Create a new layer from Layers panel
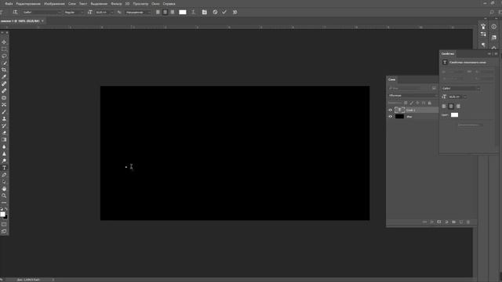This screenshot has height=282, width=502. pos(461,222)
